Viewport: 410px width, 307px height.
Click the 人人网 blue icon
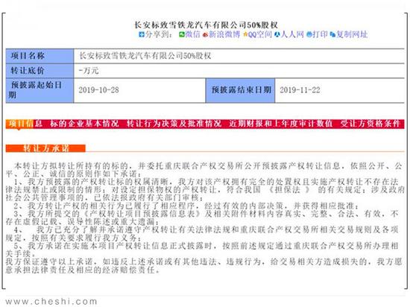(277, 34)
